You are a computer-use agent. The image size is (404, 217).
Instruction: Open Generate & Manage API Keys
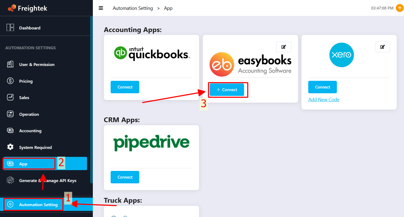[x=45, y=180]
